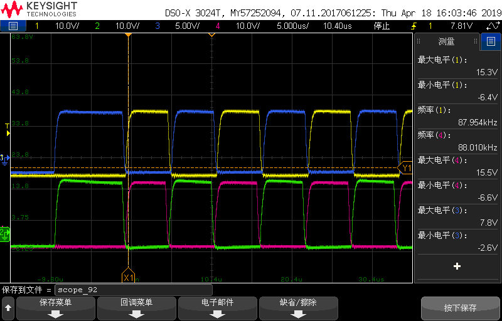This screenshot has width=502, height=321.
Task: Click the 15.3V measurement value
Action: point(487,72)
